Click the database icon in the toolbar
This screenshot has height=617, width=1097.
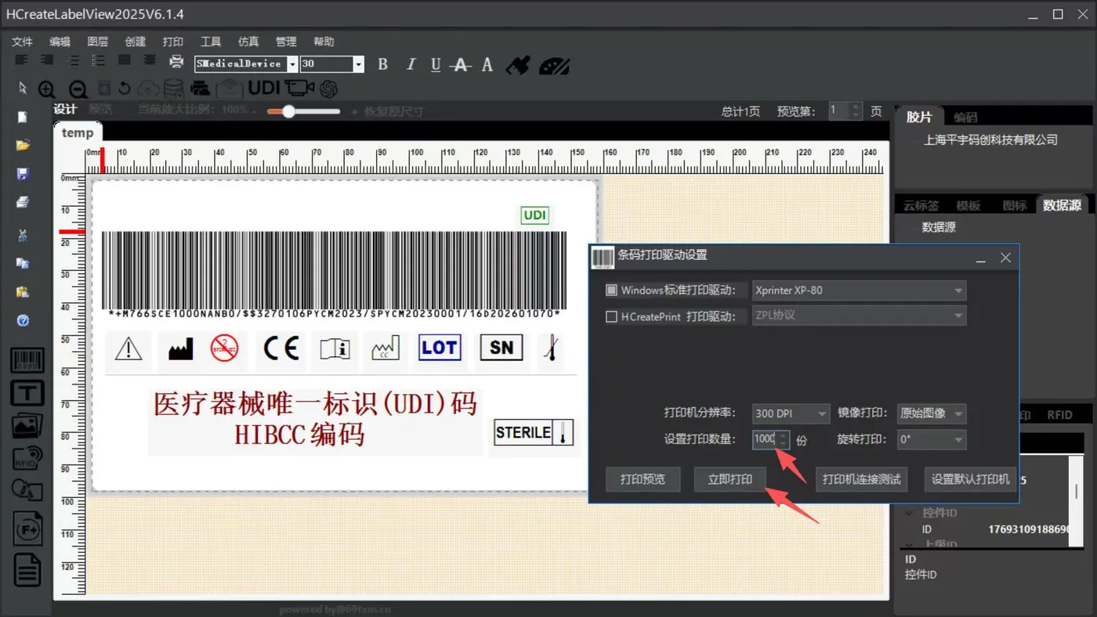(173, 88)
